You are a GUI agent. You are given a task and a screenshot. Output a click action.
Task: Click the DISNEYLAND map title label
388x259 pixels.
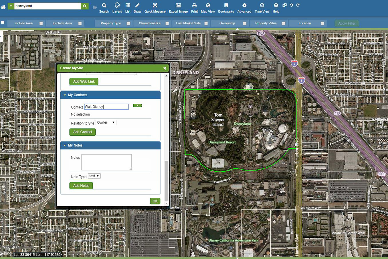click(185, 73)
